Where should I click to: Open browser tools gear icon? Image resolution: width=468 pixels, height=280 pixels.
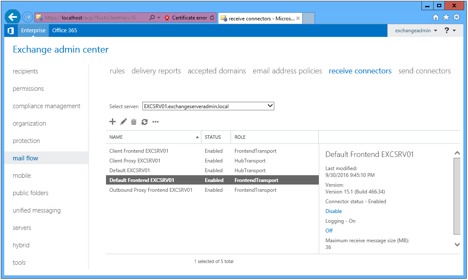457,17
